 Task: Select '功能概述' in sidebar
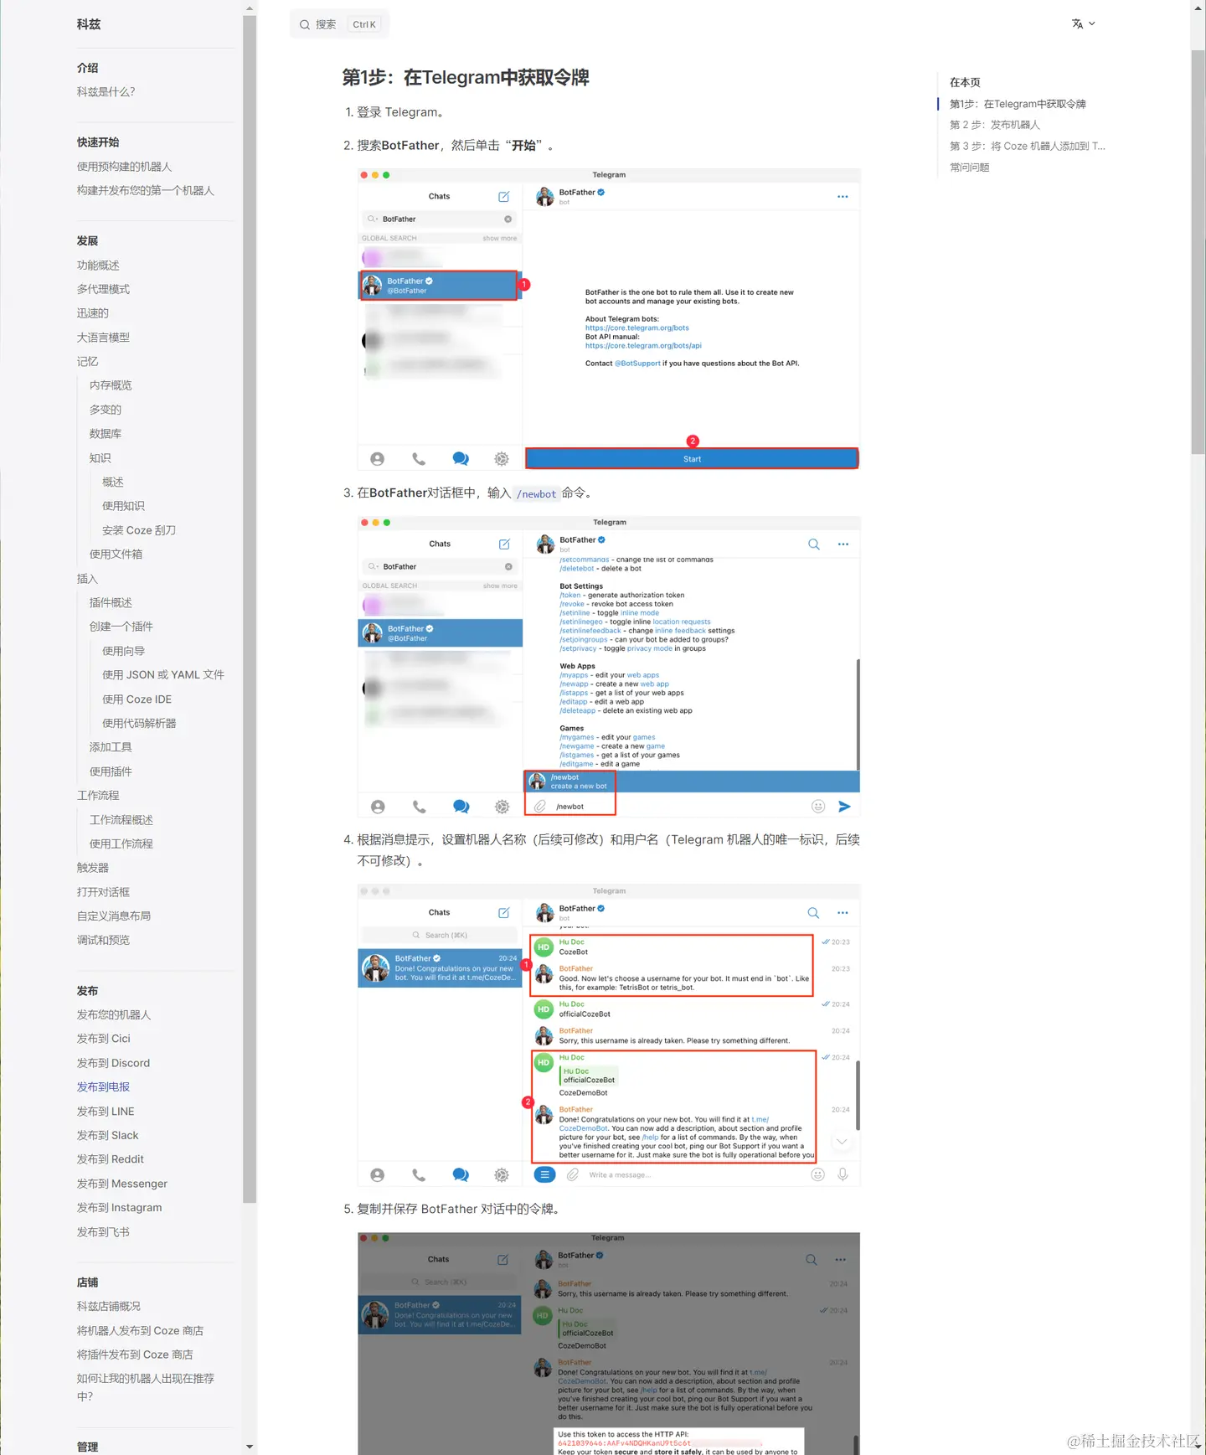pos(99,266)
